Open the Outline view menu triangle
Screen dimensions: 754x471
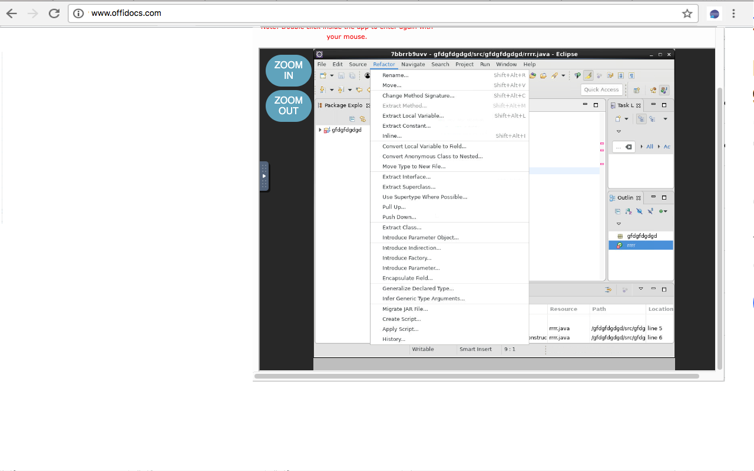tap(619, 224)
